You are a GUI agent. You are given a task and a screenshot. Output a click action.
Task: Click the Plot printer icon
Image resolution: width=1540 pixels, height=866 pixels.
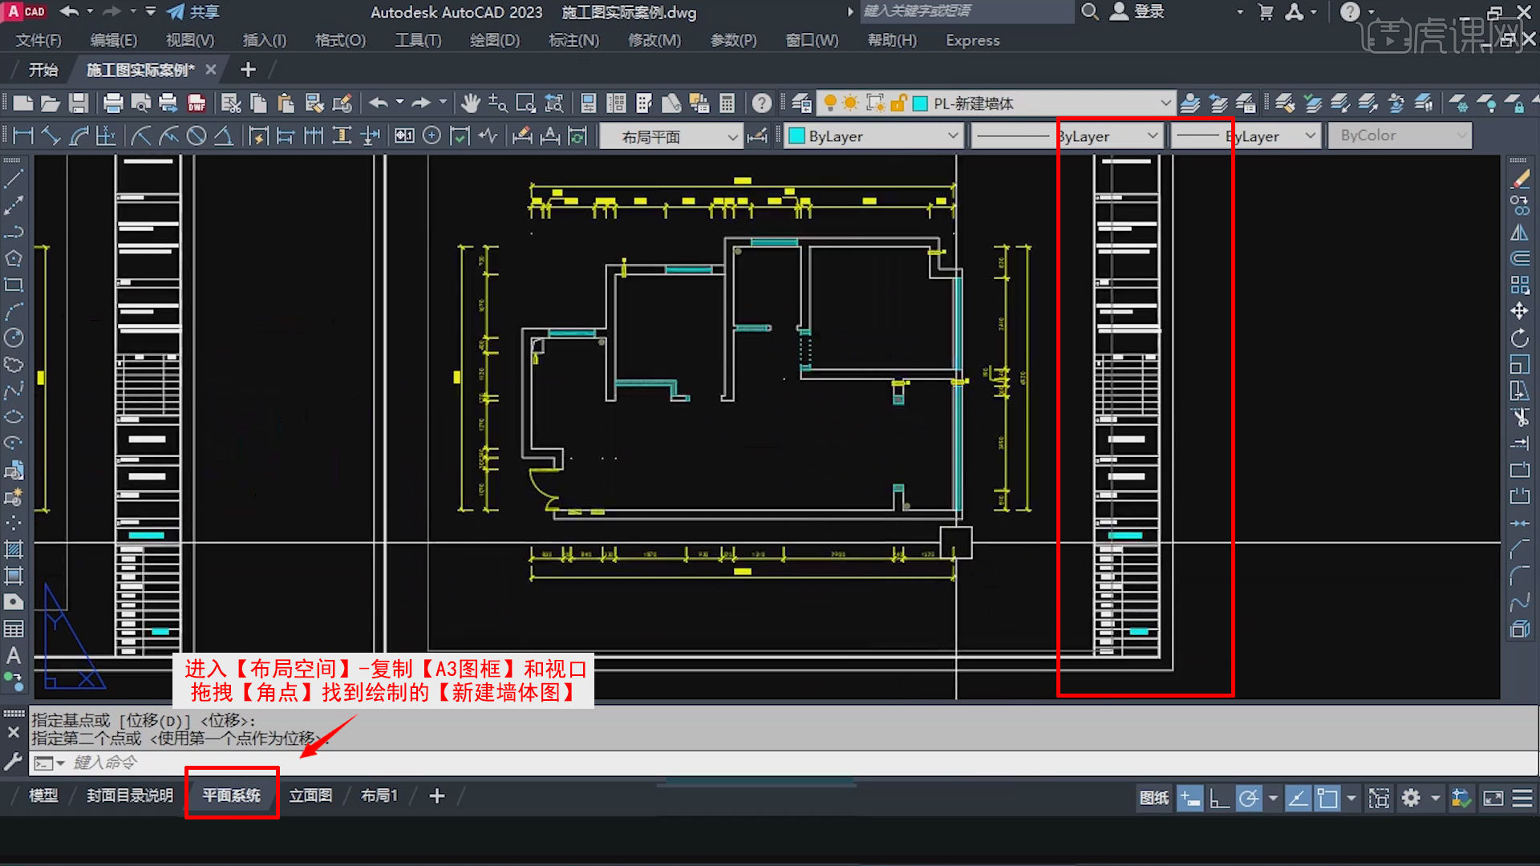tap(113, 103)
